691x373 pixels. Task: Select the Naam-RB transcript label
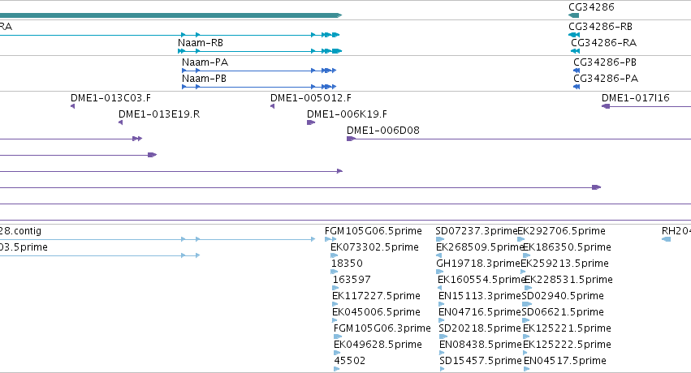(201, 43)
